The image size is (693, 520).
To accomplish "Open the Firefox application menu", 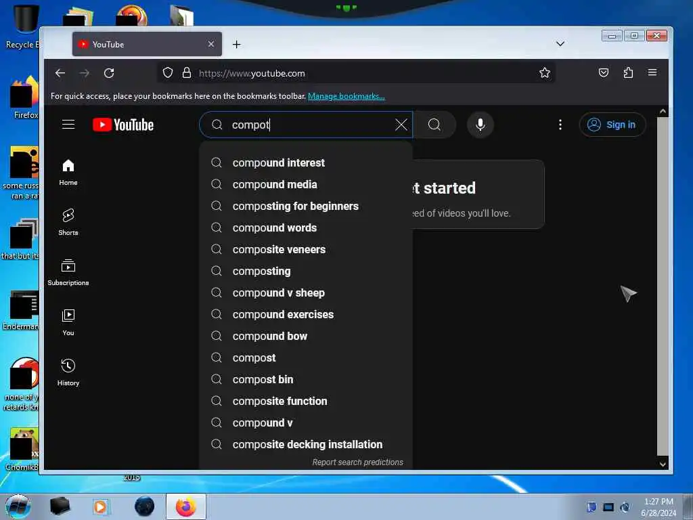I will [x=652, y=72].
